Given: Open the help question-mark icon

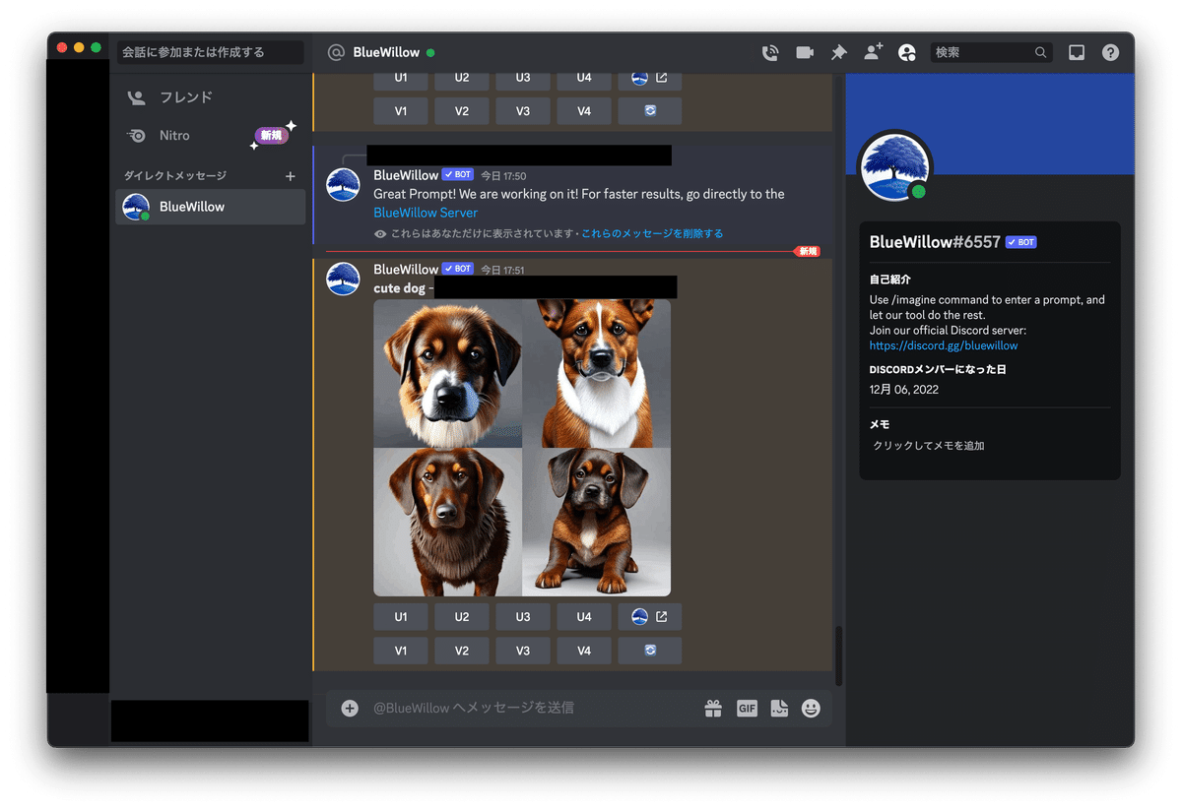Looking at the screenshot, I should click(x=1110, y=53).
